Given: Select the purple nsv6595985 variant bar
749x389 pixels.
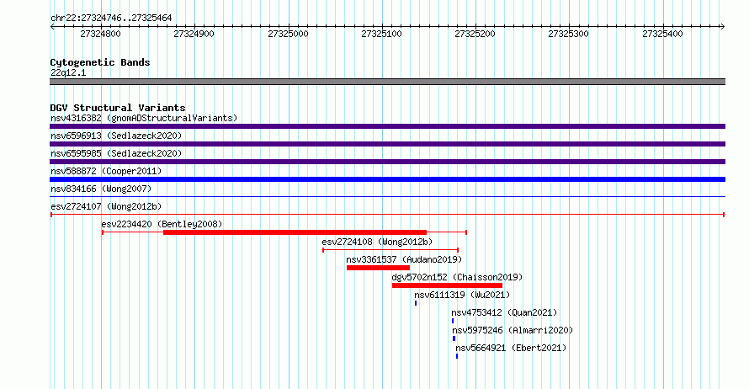Looking at the screenshot, I should [387, 162].
